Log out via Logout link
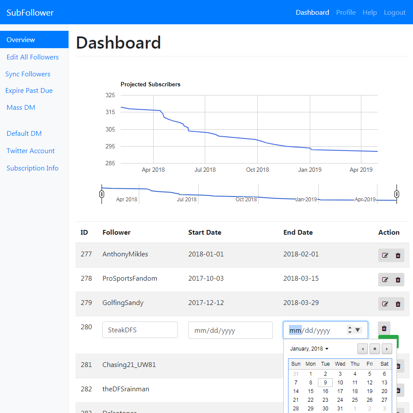Viewport: 413px width, 413px height. click(x=395, y=13)
